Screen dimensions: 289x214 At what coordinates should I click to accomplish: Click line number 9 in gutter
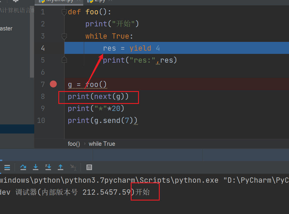43,108
